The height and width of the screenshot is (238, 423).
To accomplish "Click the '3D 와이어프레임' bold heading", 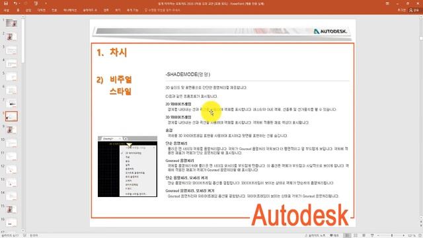I will click(x=178, y=117).
